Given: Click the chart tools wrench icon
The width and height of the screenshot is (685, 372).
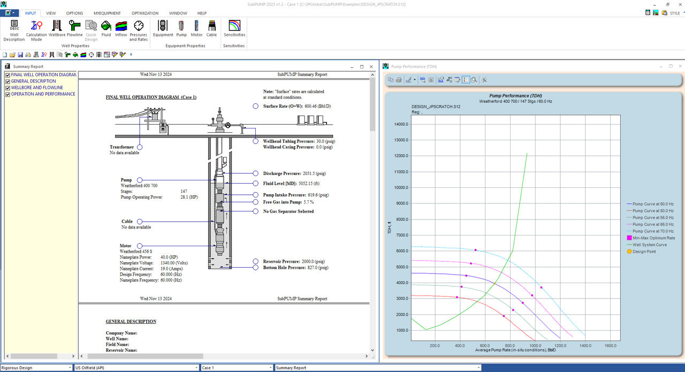Looking at the screenshot, I should 484,80.
